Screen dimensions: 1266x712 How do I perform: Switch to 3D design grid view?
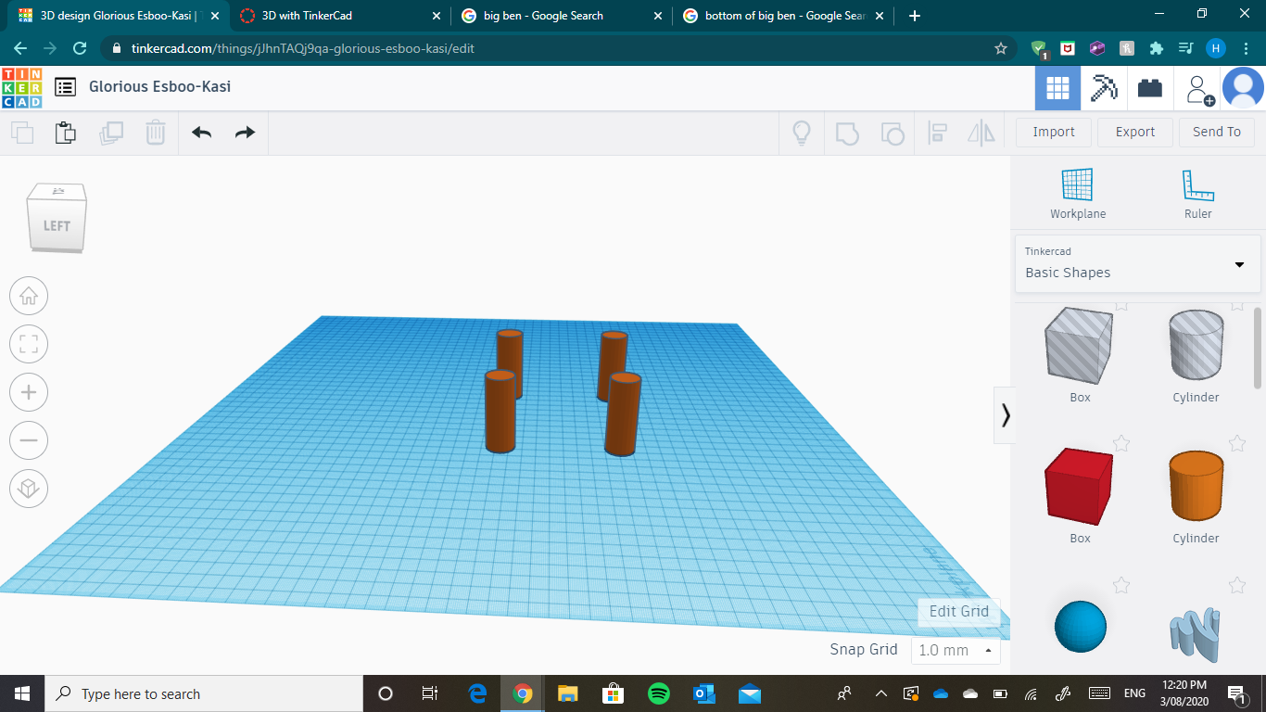(x=1057, y=88)
